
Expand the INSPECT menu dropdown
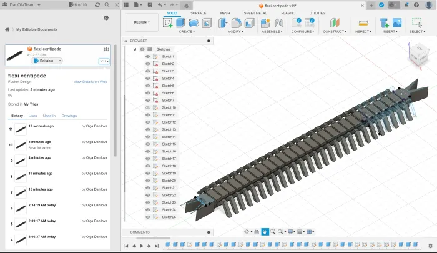tap(363, 31)
